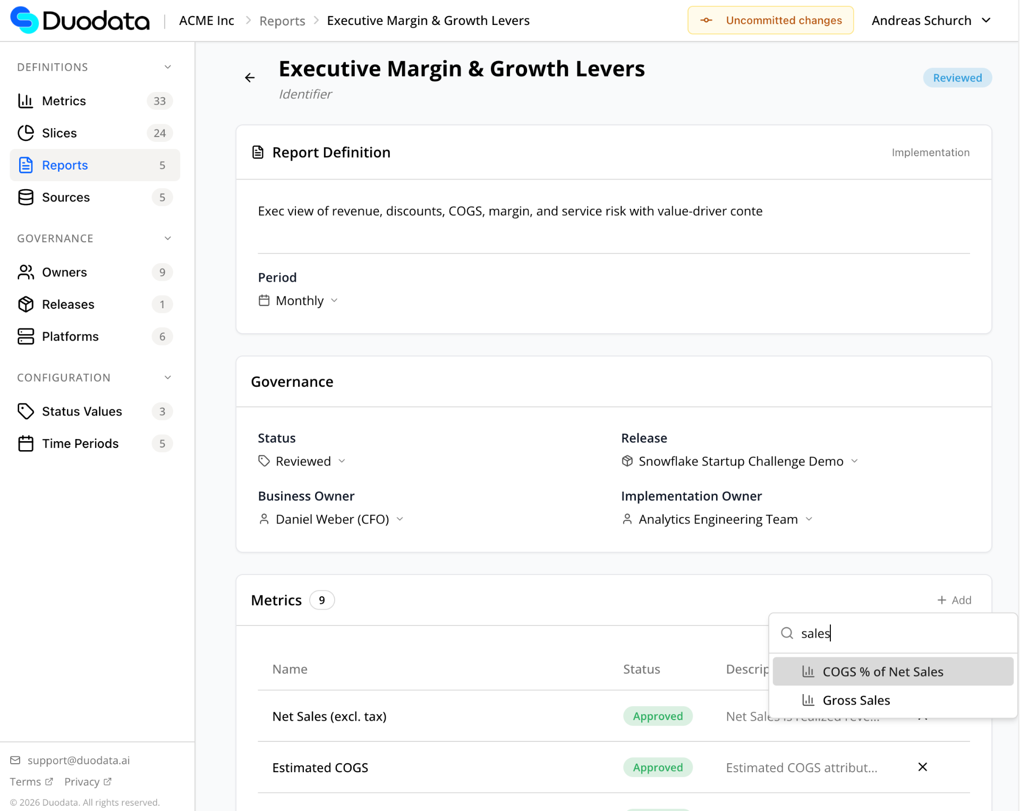This screenshot has height=811, width=1020.
Task: Open Metrics via its bar chart icon
Action: [x=25, y=101]
